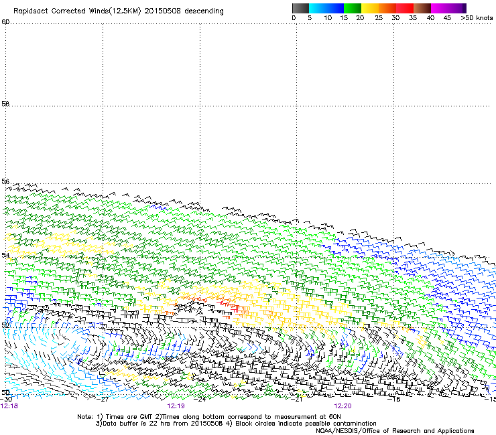Click the yellow 20-25 knots legend color

(x=370, y=8)
